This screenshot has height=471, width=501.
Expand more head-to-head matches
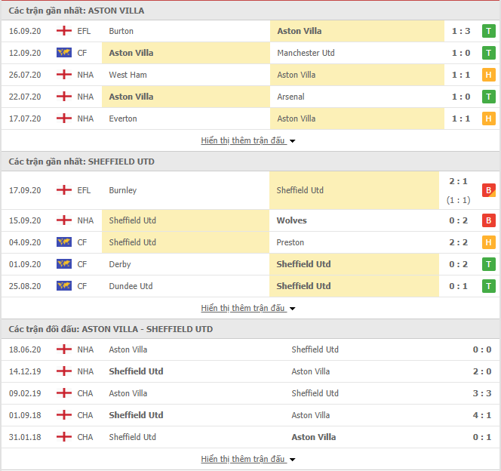pyautogui.click(x=248, y=459)
